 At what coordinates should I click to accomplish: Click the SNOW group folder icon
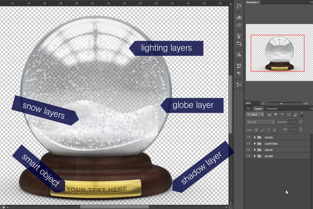[259, 150]
